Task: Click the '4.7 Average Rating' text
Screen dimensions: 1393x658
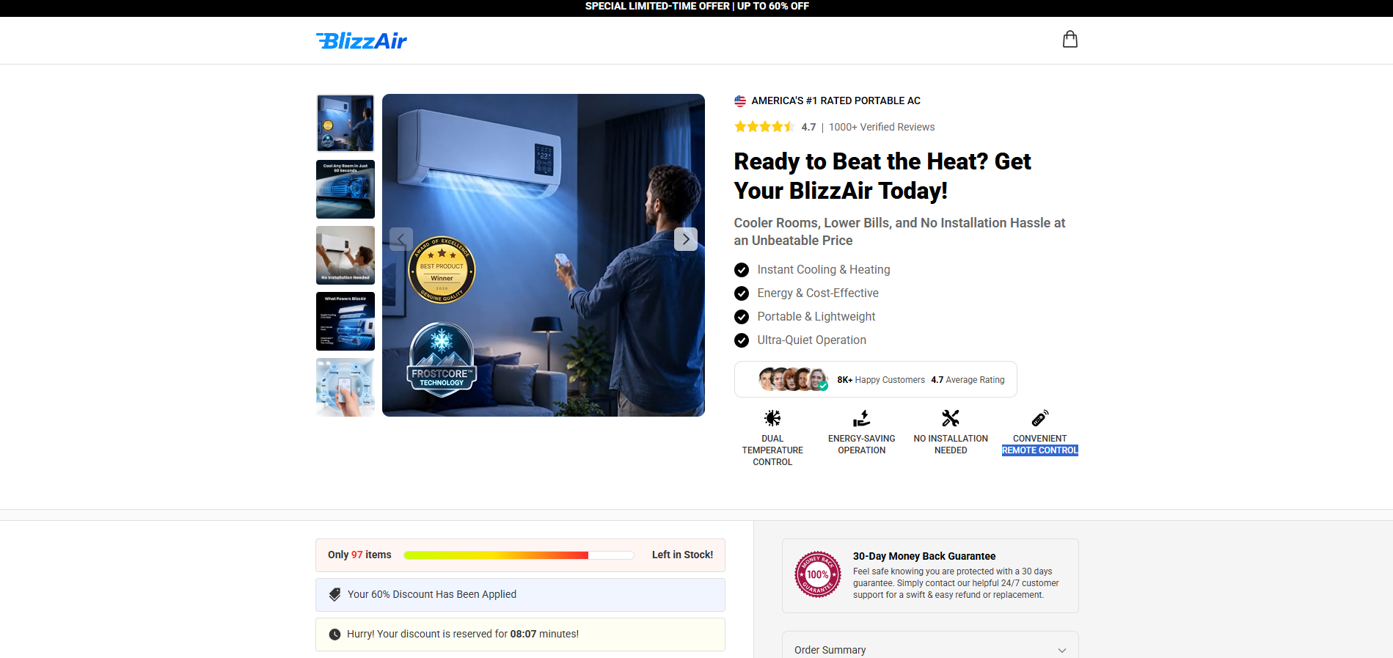Action: 968,380
